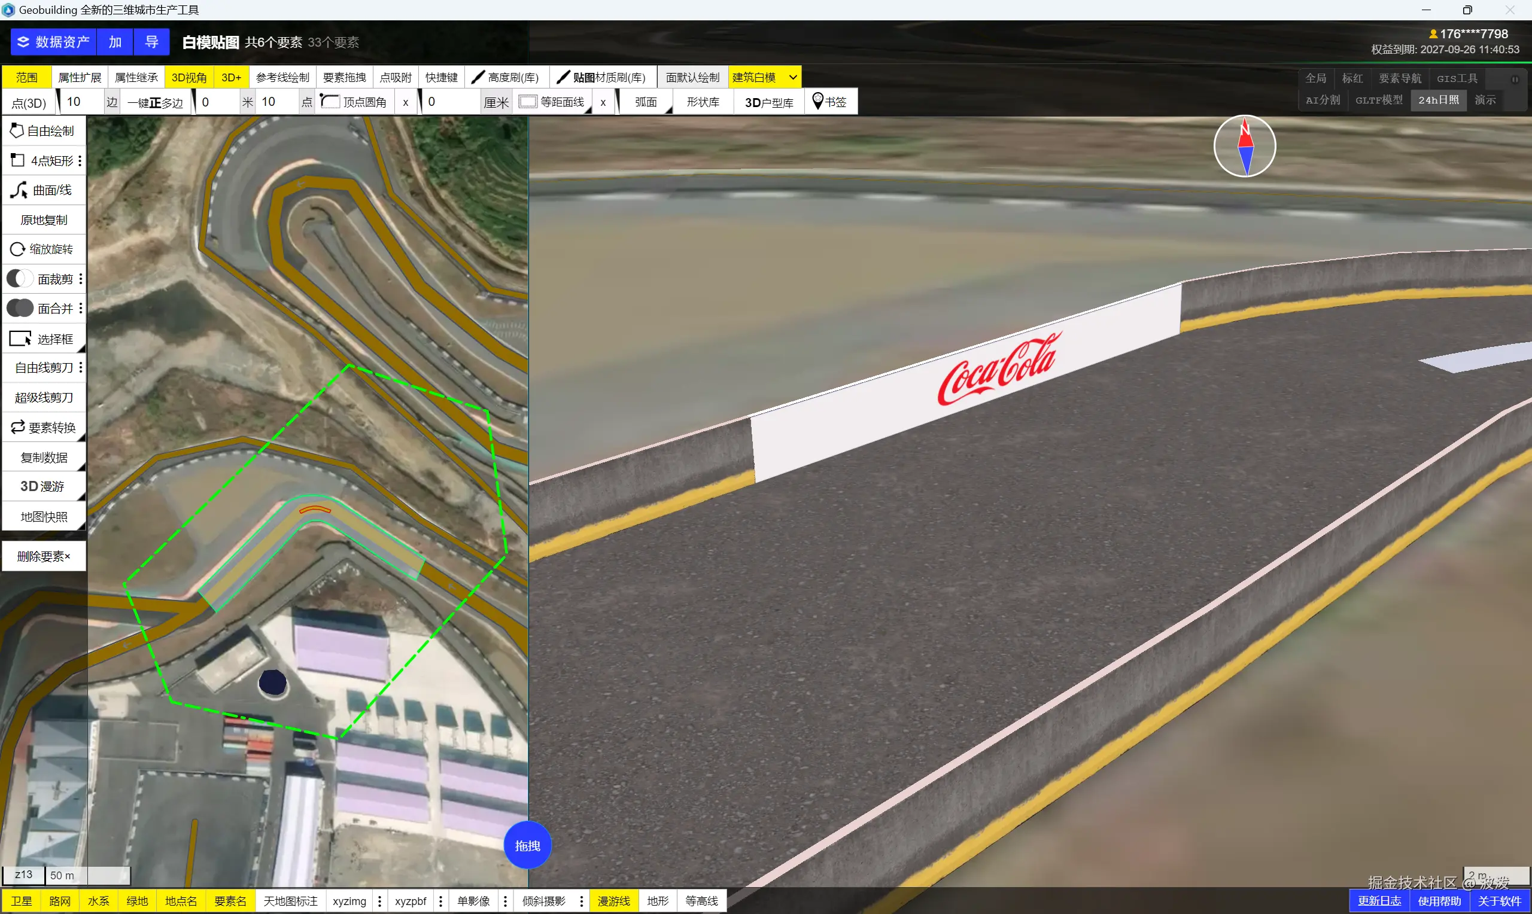Open options dots beside xyzimg
The height and width of the screenshot is (914, 1532).
point(379,901)
